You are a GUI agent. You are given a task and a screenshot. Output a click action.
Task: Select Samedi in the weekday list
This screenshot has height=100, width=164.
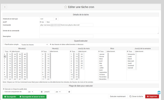tap(130, 68)
